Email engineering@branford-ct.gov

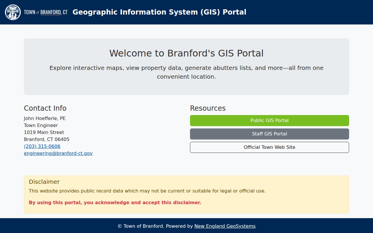pos(58,153)
